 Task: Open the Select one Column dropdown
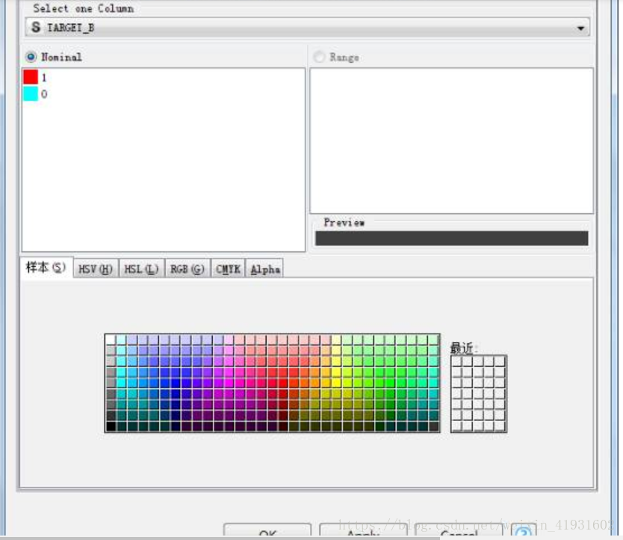[307, 28]
